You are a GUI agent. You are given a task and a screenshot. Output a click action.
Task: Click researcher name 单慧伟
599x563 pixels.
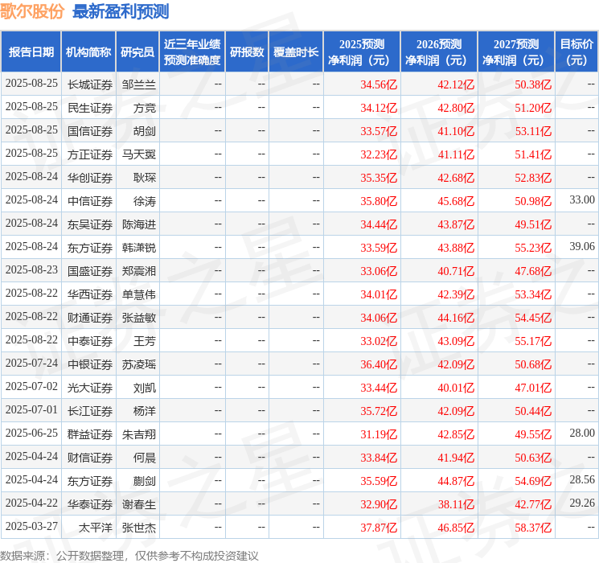coord(139,294)
